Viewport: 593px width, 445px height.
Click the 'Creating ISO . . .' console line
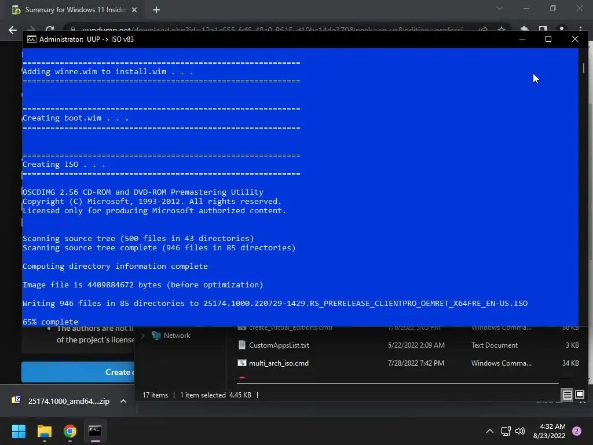coord(64,165)
